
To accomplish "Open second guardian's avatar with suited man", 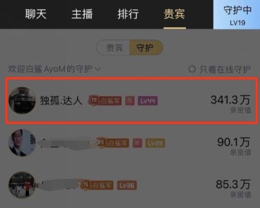I will coord(22,143).
